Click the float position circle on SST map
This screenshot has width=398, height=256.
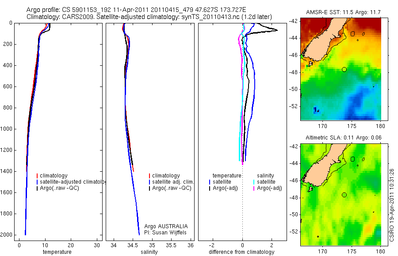click(x=344, y=69)
